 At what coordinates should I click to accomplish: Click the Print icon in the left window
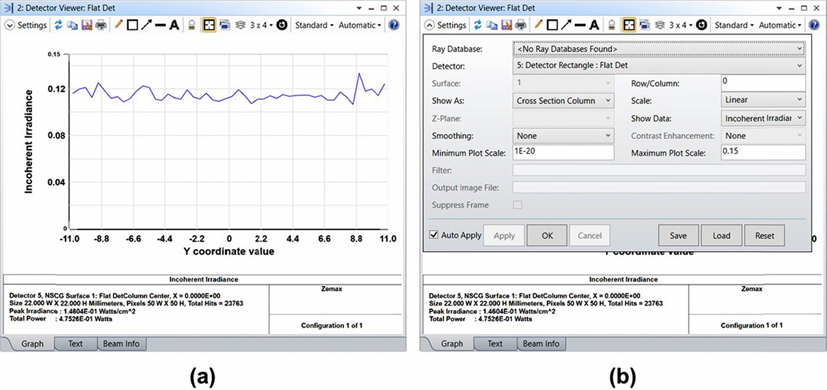(100, 25)
